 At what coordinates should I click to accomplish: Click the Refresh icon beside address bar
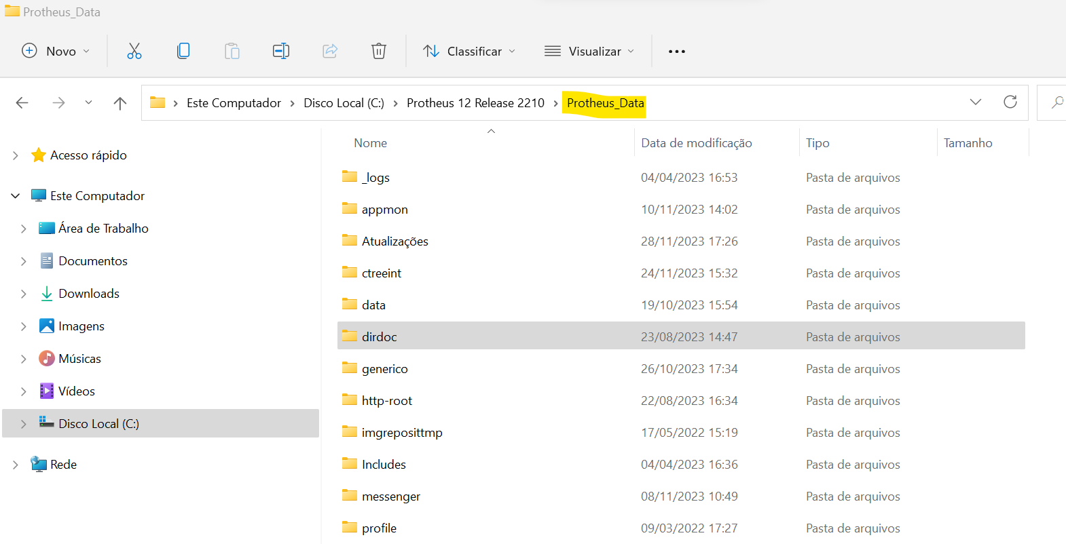pos(1010,102)
